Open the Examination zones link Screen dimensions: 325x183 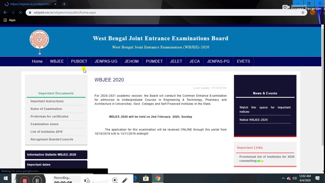44,124
